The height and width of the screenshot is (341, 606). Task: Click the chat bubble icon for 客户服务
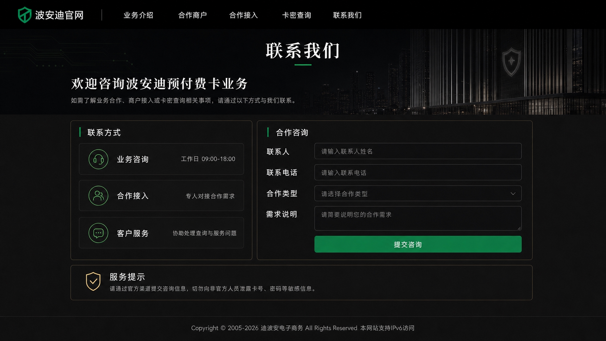[x=98, y=233]
